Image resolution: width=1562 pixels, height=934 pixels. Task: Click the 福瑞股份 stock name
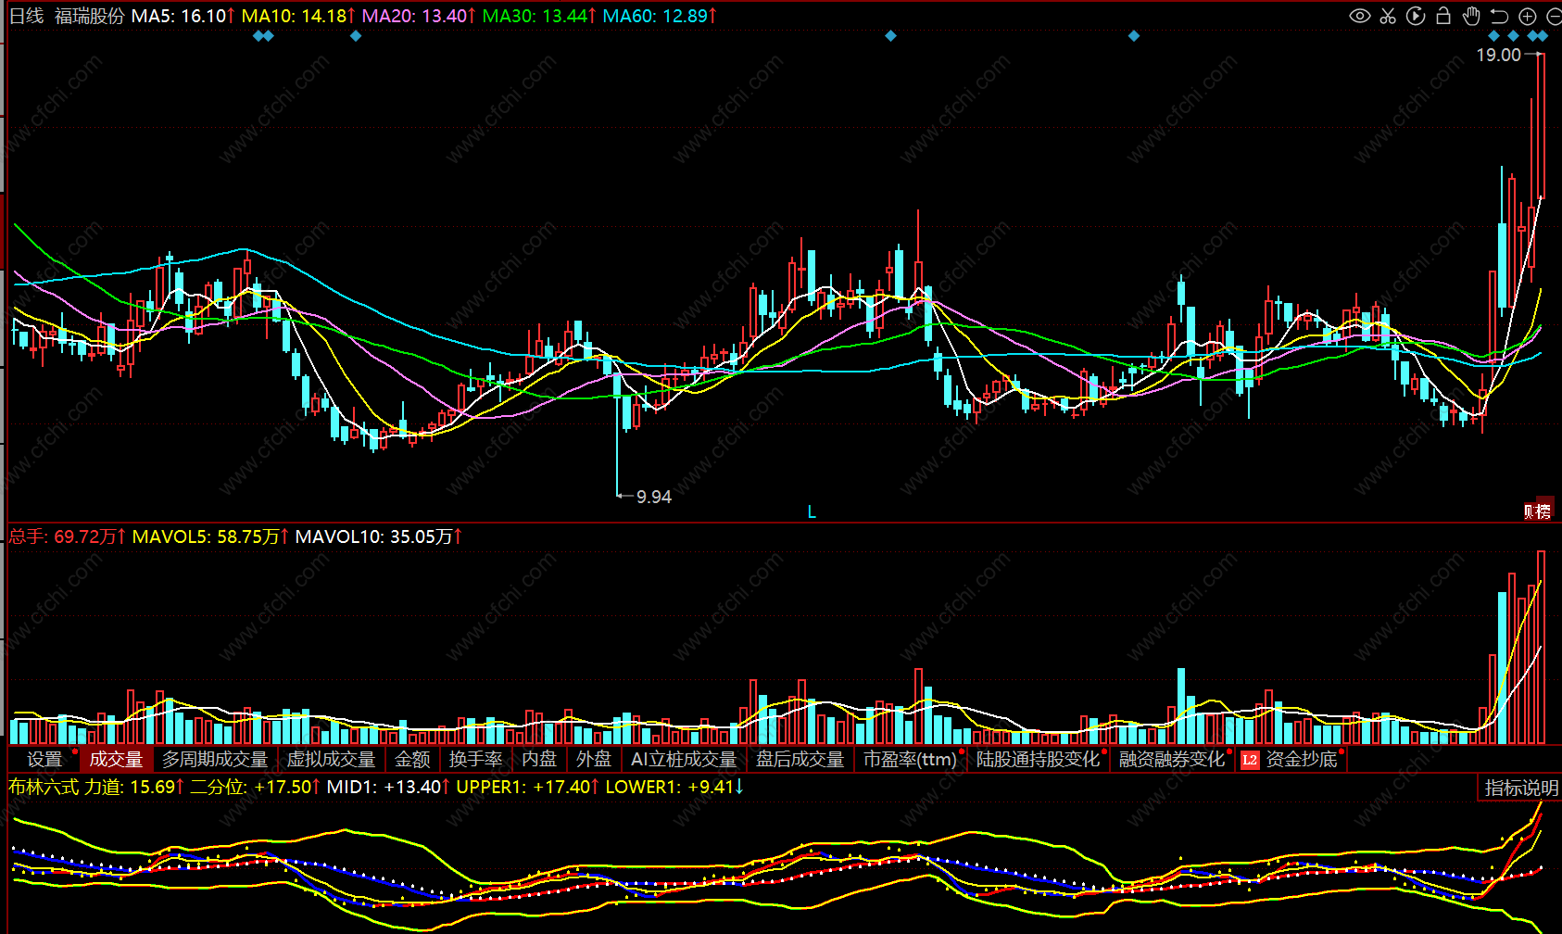89,16
